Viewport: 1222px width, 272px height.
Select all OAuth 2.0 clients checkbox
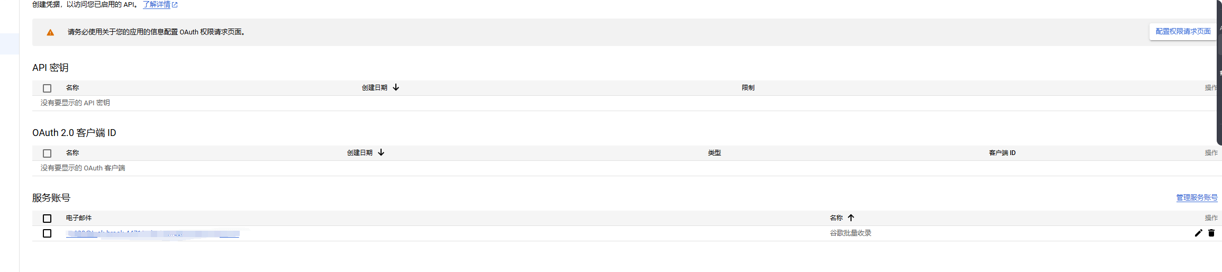(x=47, y=153)
